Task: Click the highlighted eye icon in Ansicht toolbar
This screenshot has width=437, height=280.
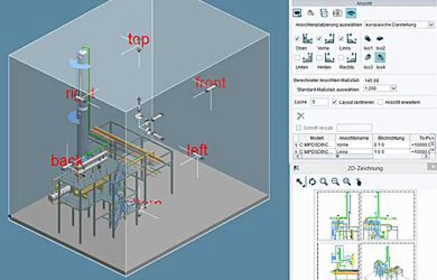Action: pos(351,13)
